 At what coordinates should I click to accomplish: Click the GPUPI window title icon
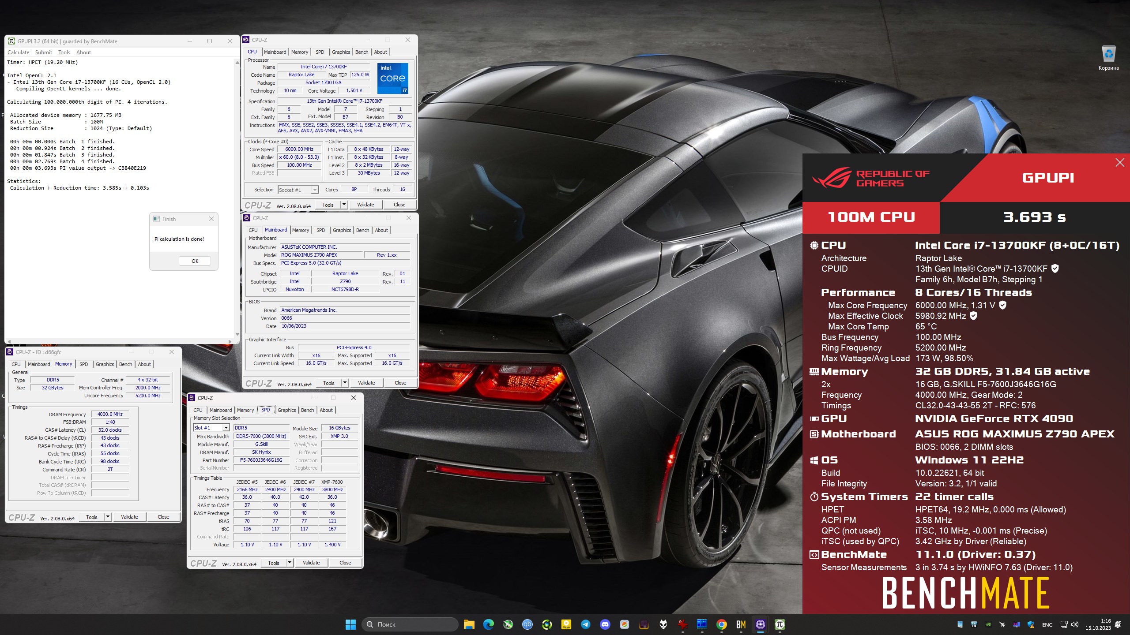tap(11, 41)
